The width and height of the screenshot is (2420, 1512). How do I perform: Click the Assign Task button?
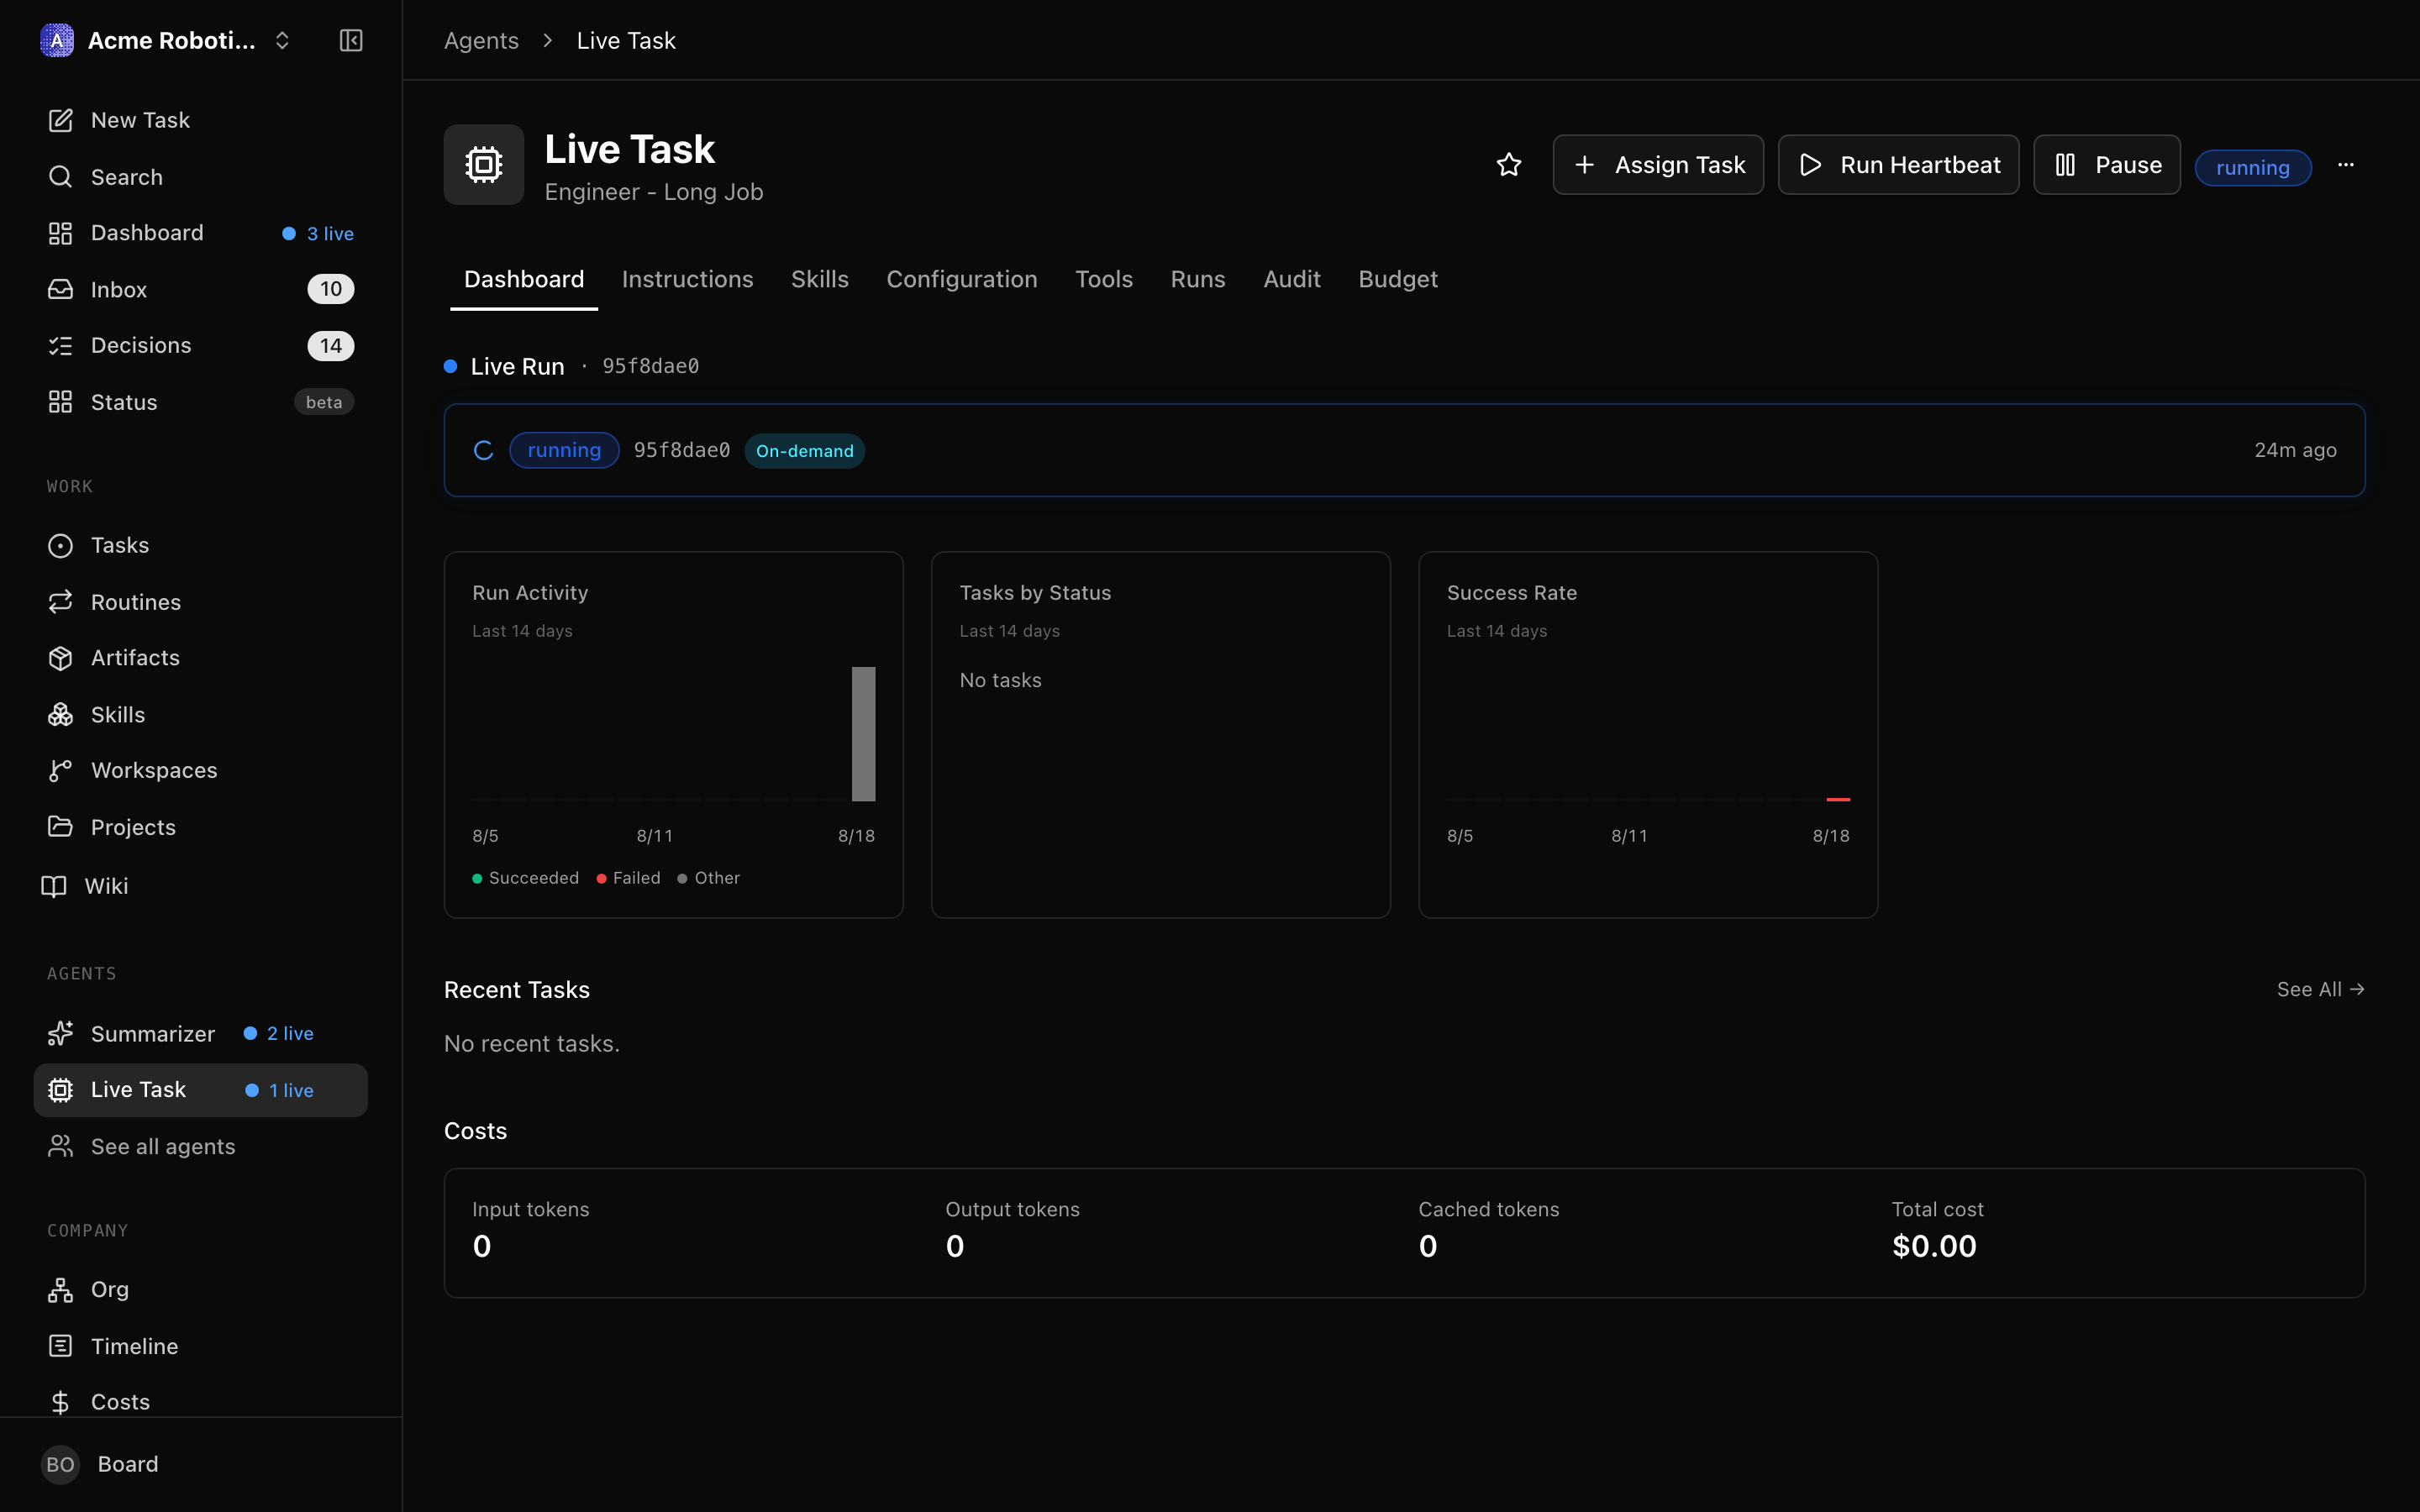point(1658,165)
